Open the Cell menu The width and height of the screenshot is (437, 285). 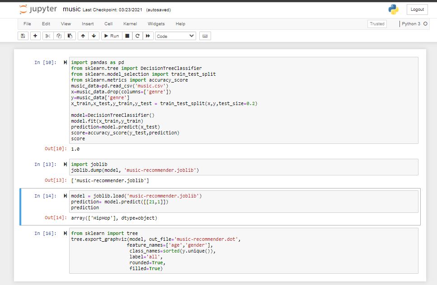click(108, 24)
